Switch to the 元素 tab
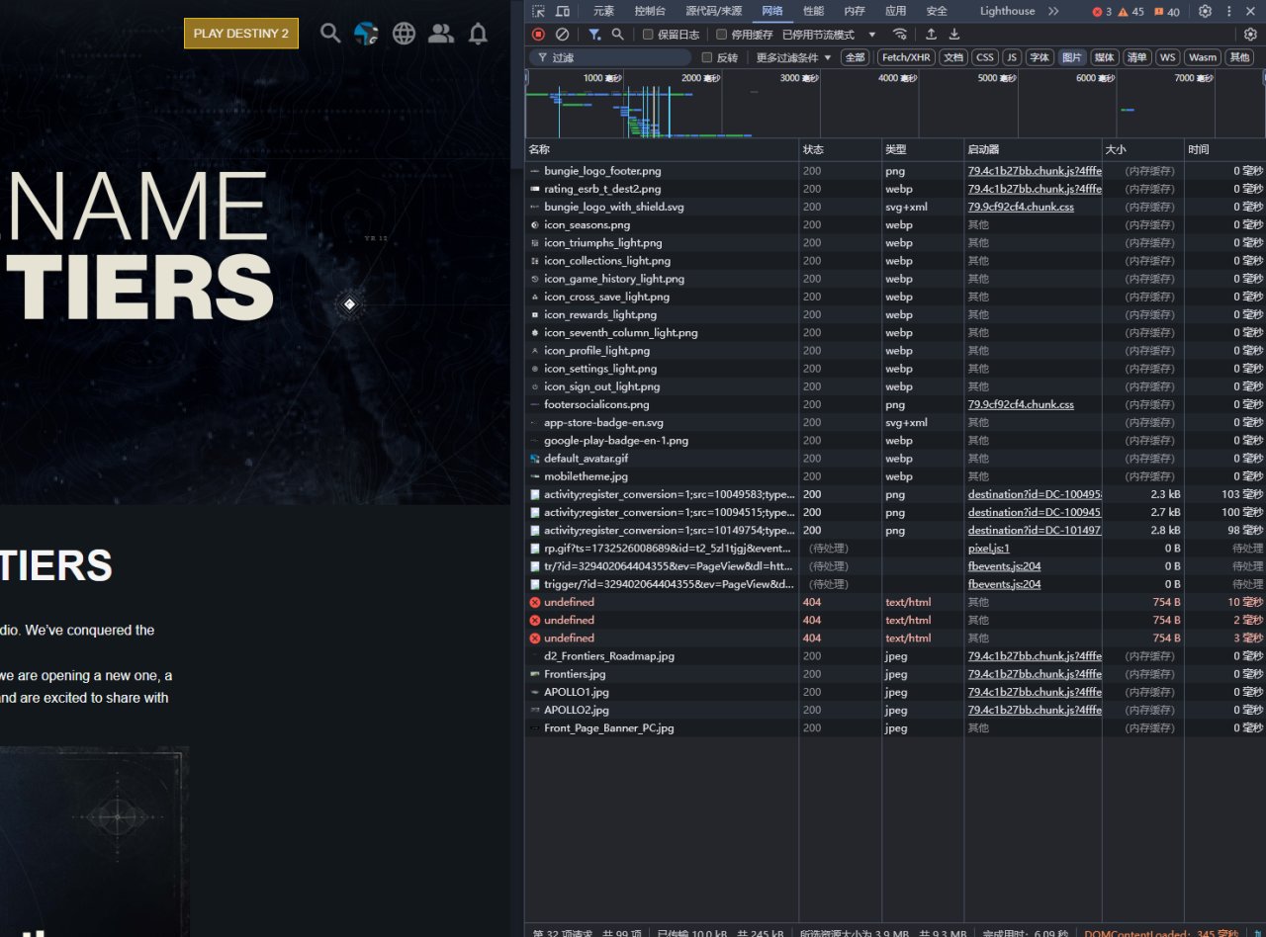 click(x=603, y=11)
